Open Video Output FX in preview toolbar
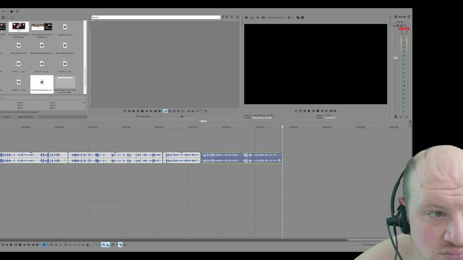The image size is (463, 260). pos(258,17)
